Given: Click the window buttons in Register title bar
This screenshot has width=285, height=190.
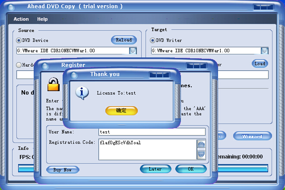Looking at the screenshot, I should click(x=196, y=66).
